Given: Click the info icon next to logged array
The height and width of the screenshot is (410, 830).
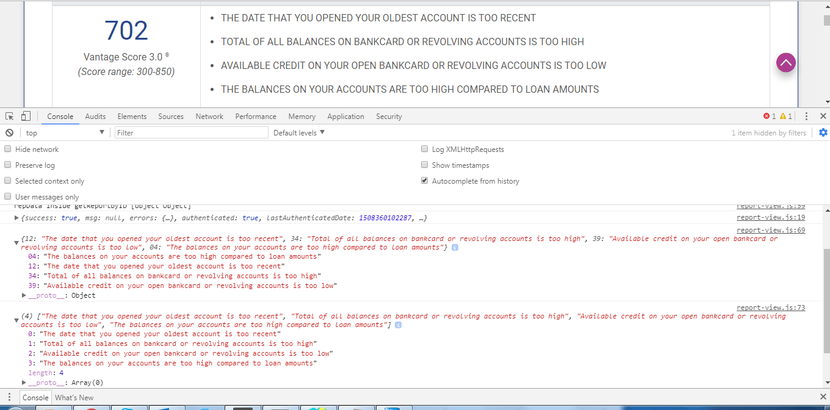Looking at the screenshot, I should (x=397, y=324).
